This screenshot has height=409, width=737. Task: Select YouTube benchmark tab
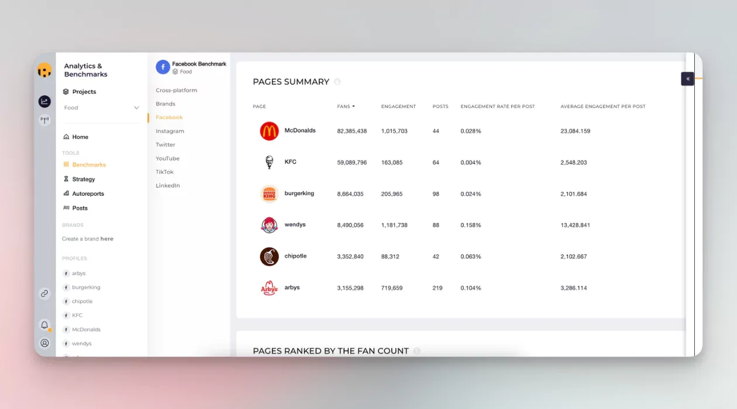coord(167,158)
